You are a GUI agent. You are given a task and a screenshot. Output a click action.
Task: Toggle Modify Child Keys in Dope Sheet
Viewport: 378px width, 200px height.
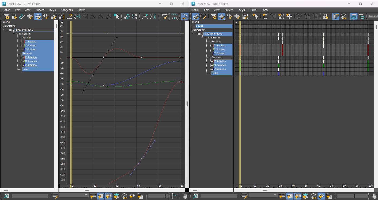pyautogui.click(x=362, y=16)
